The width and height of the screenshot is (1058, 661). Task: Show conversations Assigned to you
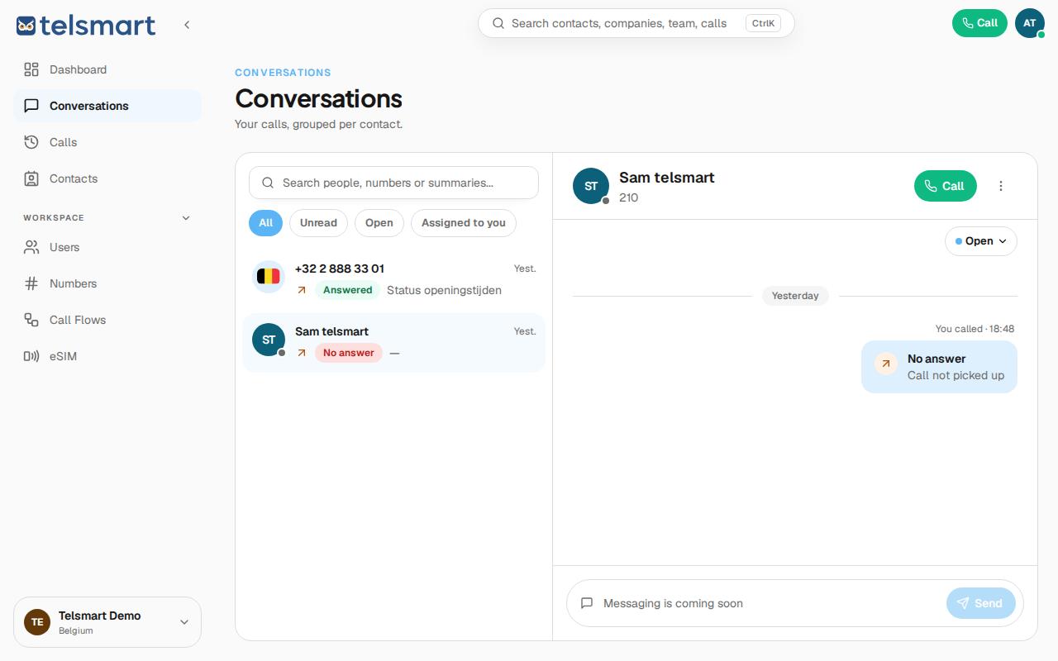(x=464, y=223)
